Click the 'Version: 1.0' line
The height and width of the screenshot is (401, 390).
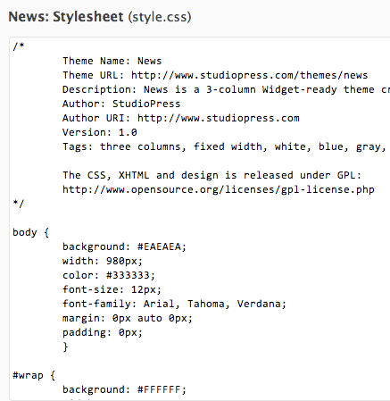(100, 132)
